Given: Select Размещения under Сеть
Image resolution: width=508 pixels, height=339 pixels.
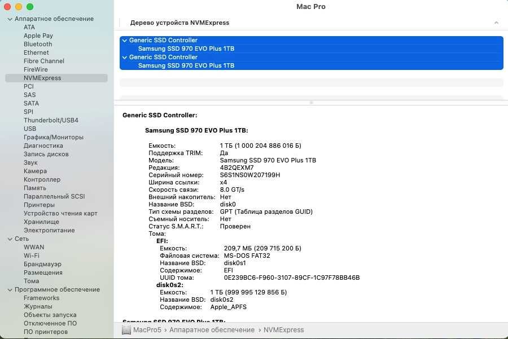Looking at the screenshot, I should (x=43, y=272).
